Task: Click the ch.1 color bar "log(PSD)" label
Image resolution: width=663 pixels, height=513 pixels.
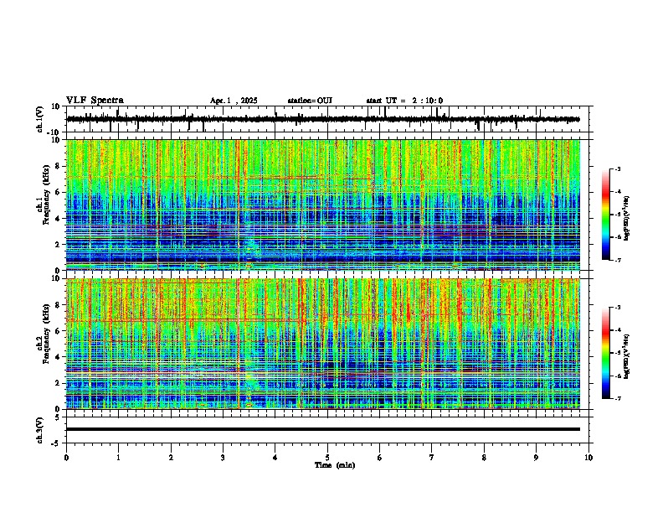Action: (626, 219)
